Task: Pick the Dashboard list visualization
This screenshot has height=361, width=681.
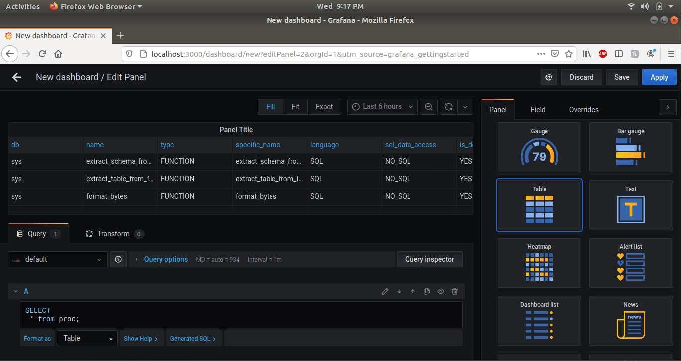Action: tap(540, 321)
